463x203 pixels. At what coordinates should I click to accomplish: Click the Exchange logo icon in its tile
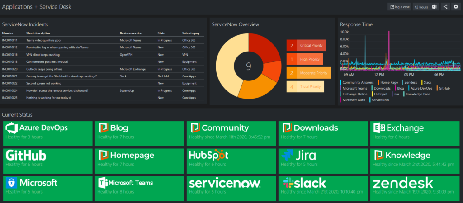pyautogui.click(x=379, y=128)
